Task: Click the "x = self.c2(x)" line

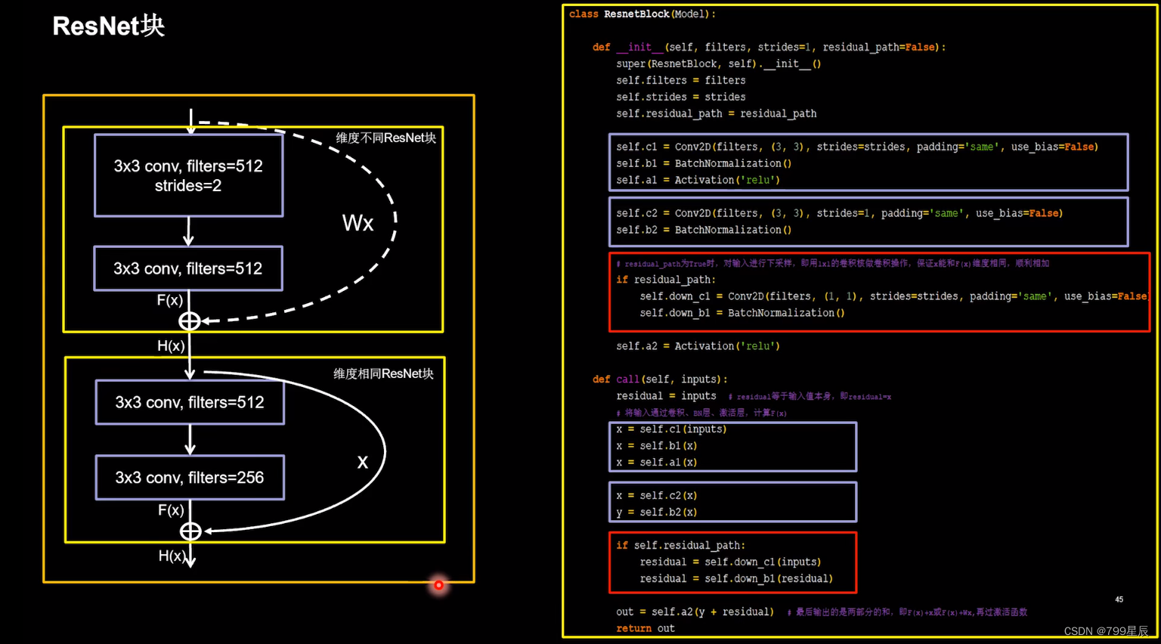Action: [x=656, y=496]
